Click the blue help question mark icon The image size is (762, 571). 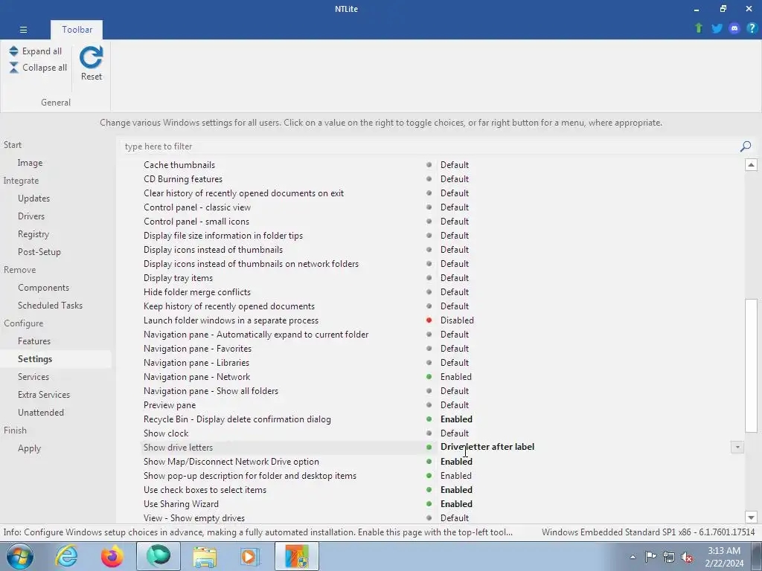click(752, 28)
